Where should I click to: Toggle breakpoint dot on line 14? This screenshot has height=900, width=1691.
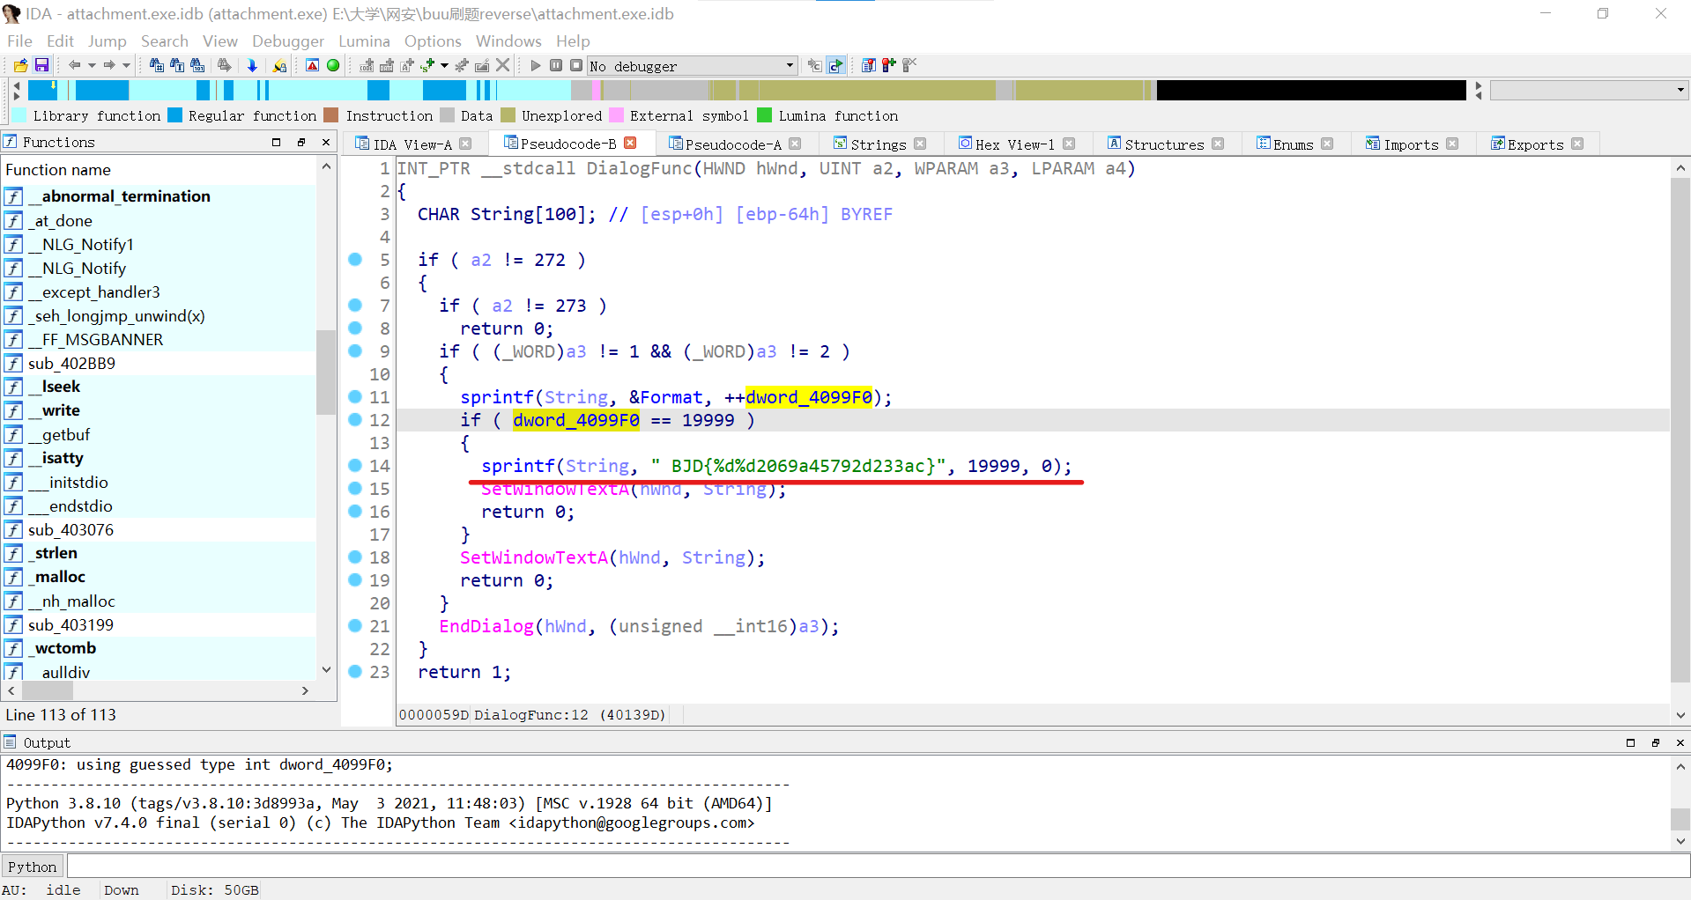click(355, 465)
